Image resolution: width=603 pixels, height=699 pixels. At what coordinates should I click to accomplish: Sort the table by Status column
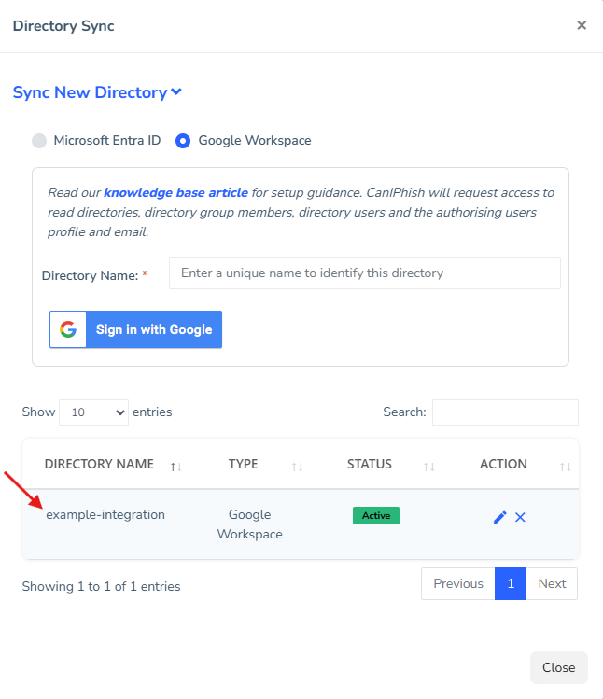pyautogui.click(x=370, y=464)
